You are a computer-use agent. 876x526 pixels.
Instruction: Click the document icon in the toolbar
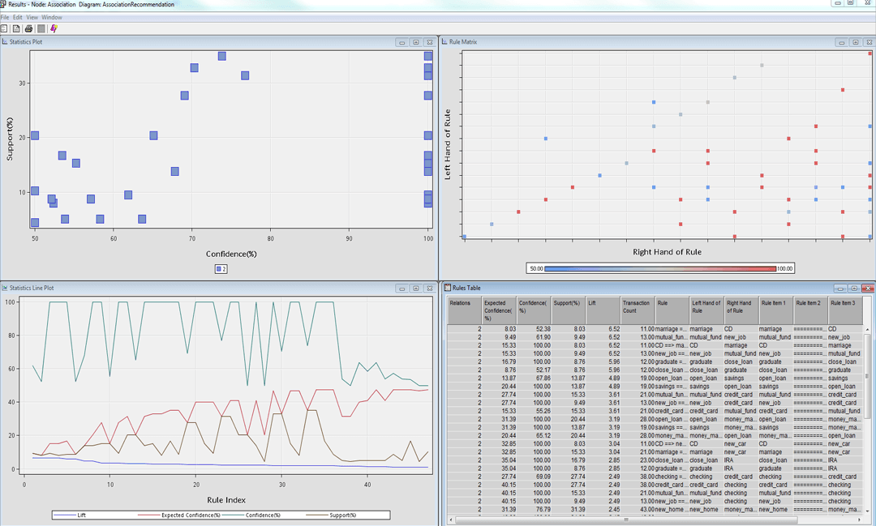pyautogui.click(x=16, y=28)
